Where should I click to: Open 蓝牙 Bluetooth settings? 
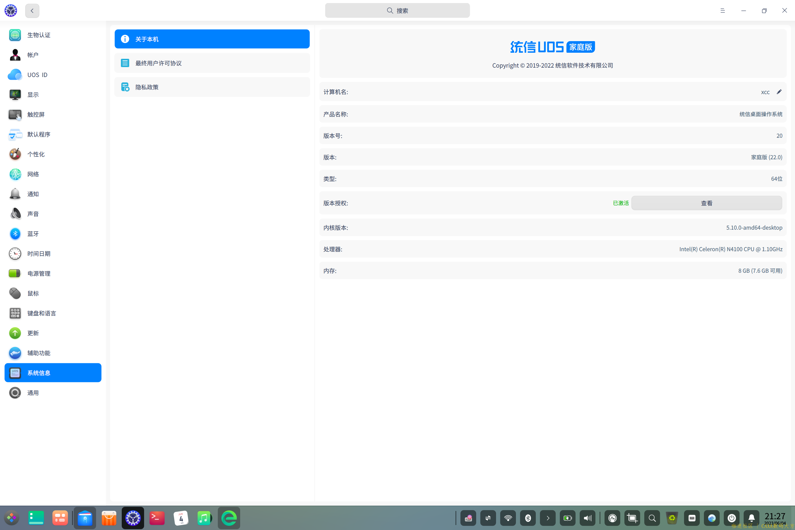53,234
